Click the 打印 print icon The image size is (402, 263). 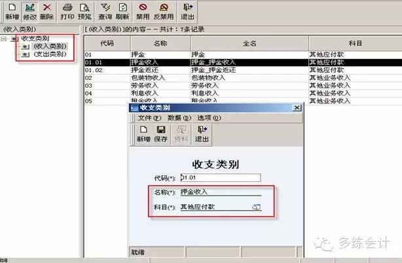tap(67, 12)
